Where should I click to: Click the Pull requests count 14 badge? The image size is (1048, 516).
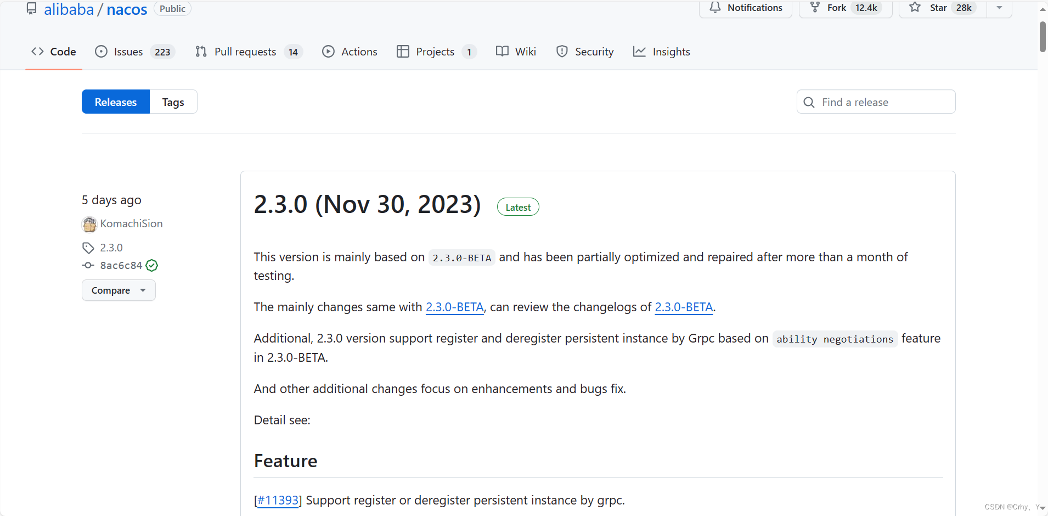(293, 52)
